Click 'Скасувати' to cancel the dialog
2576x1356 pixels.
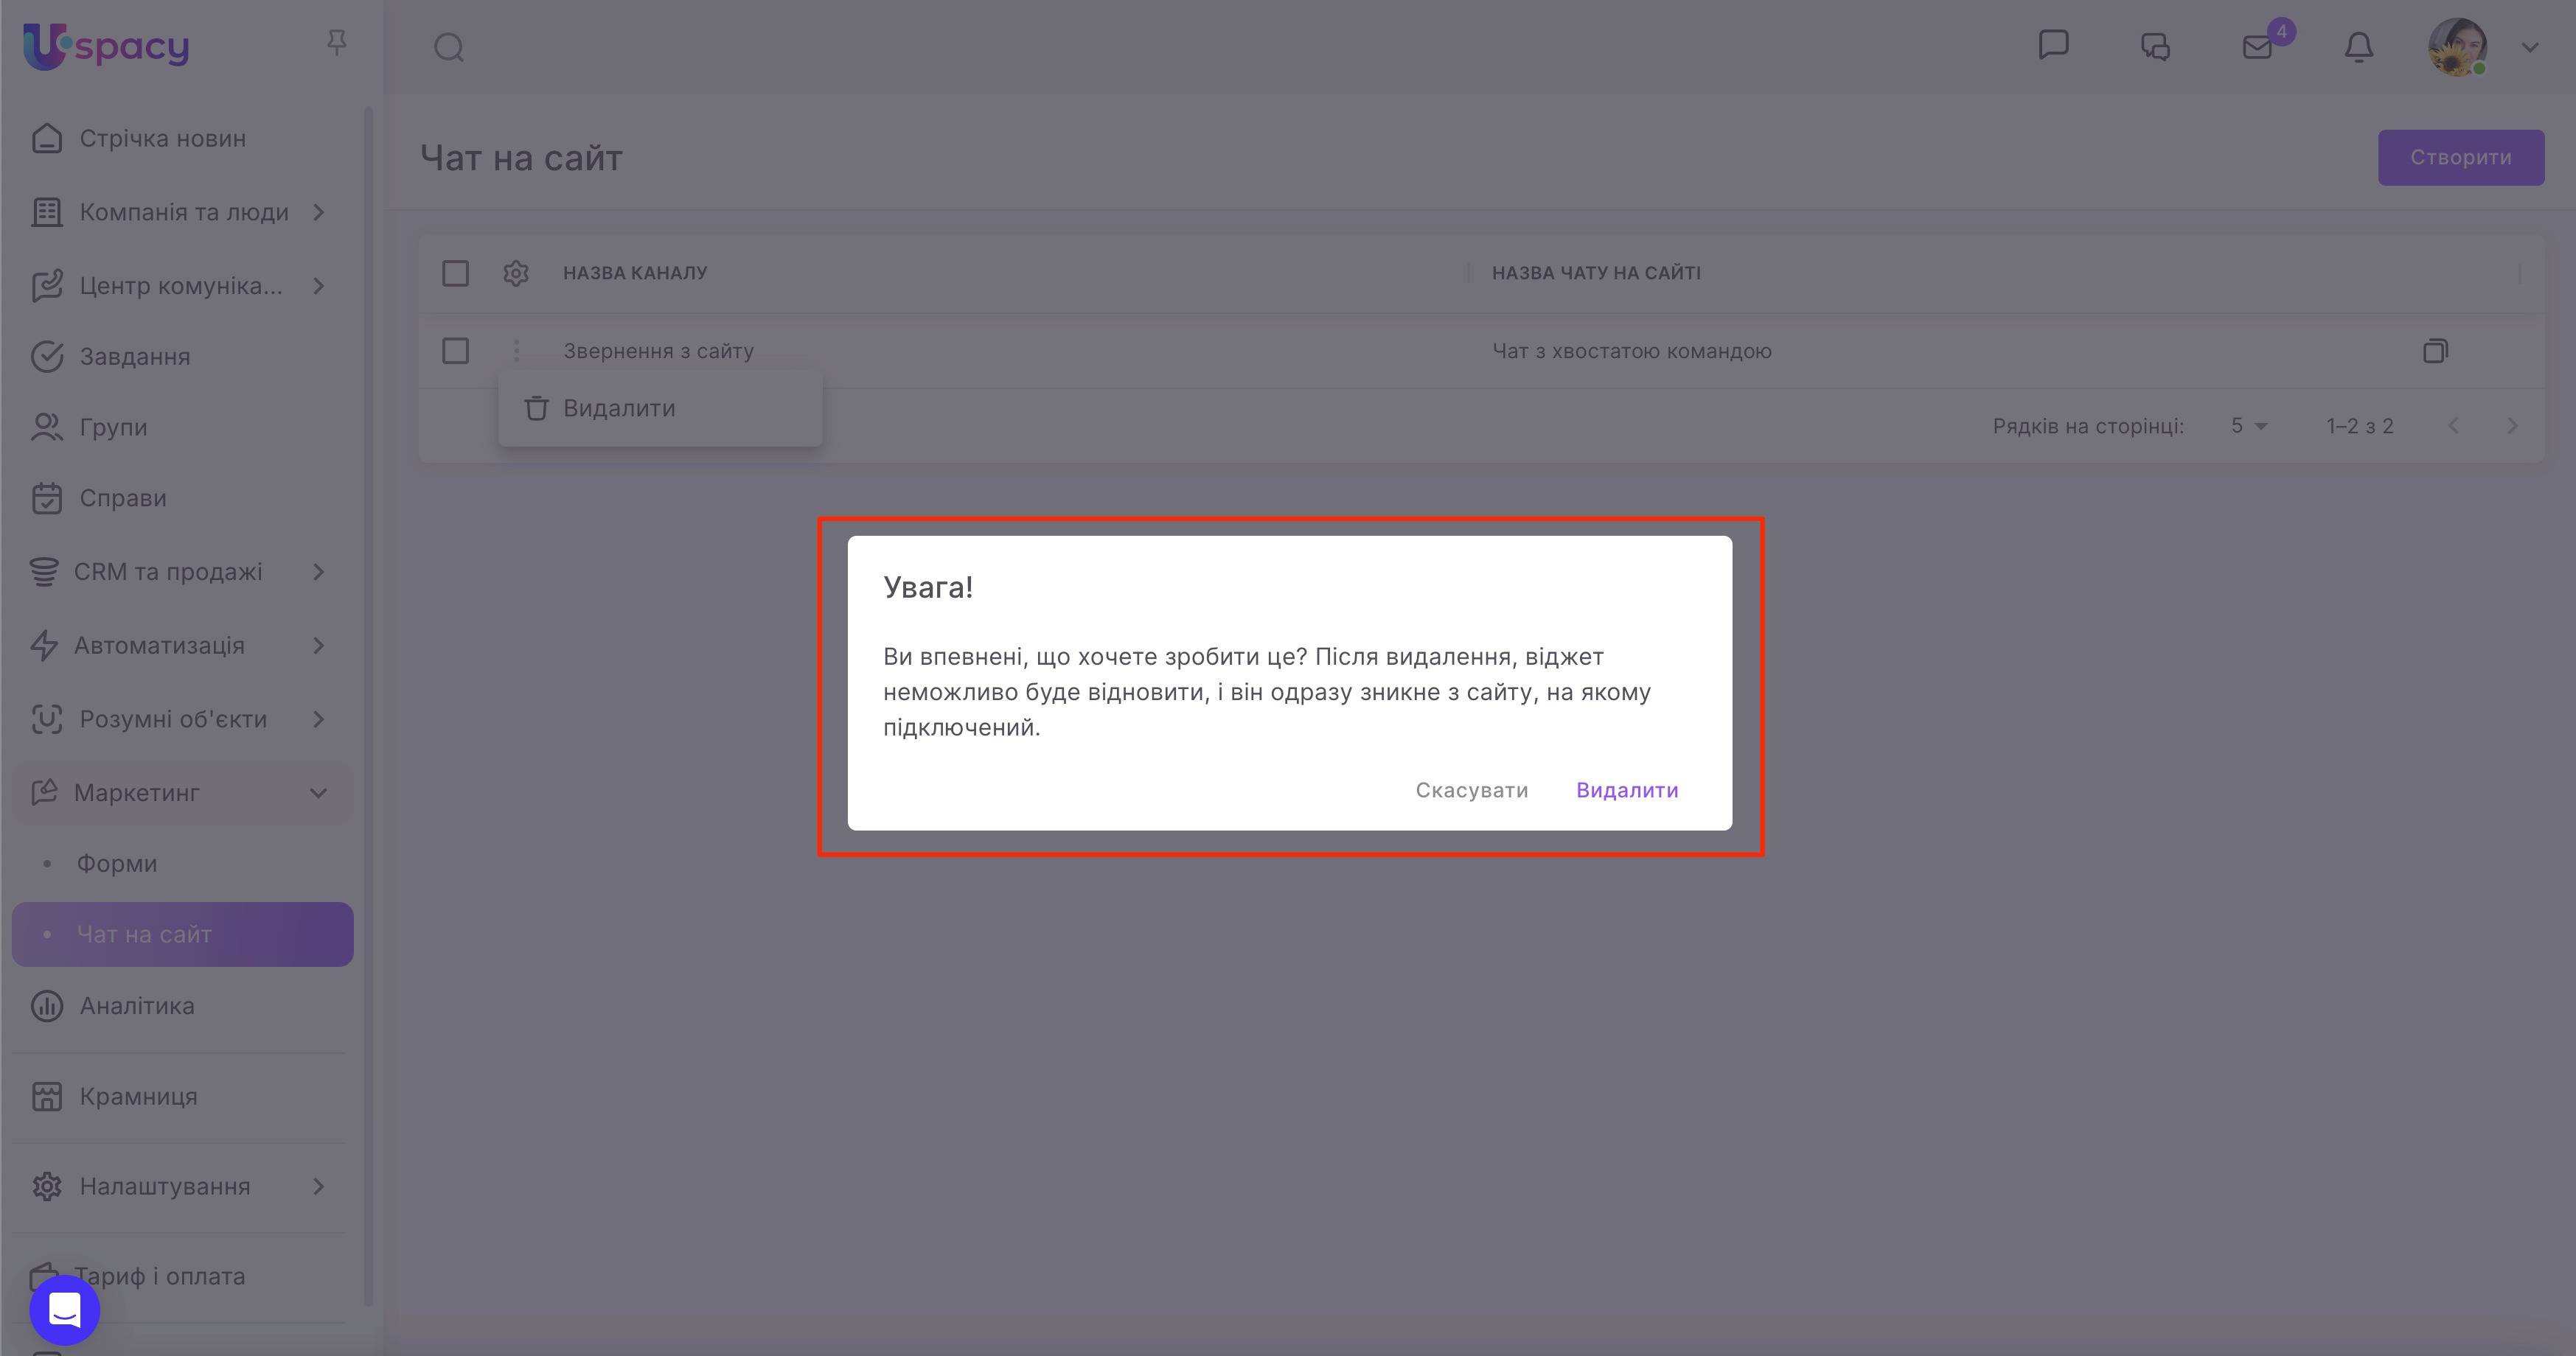(1471, 791)
